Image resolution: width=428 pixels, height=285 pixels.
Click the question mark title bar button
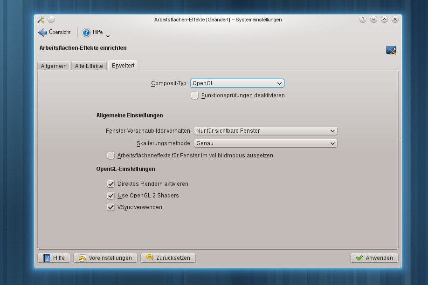coord(363,20)
